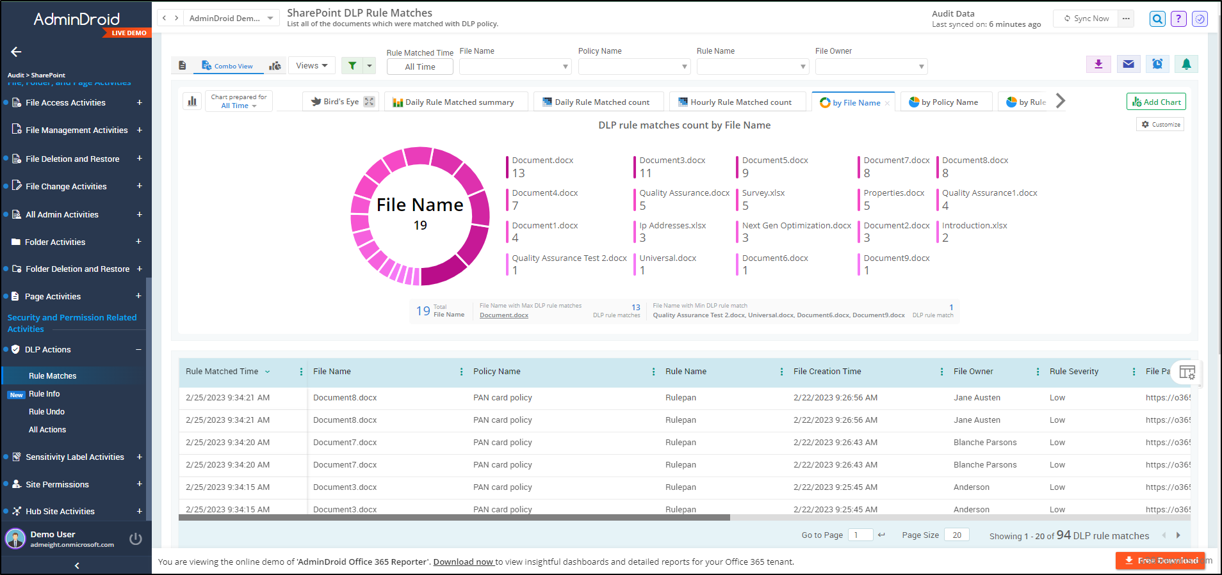Click the Download now link
Screen dimensions: 1222x575
click(463, 562)
